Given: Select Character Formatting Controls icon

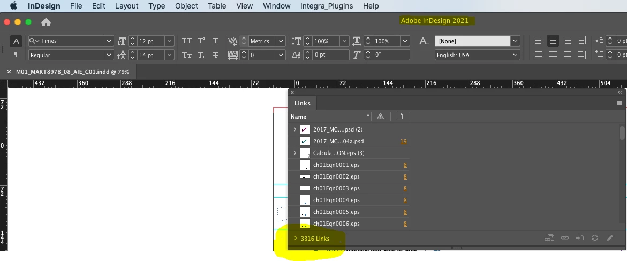Looking at the screenshot, I should point(16,41).
